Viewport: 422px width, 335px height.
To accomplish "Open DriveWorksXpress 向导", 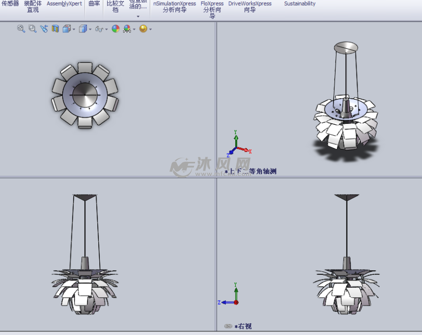I will coord(250,7).
